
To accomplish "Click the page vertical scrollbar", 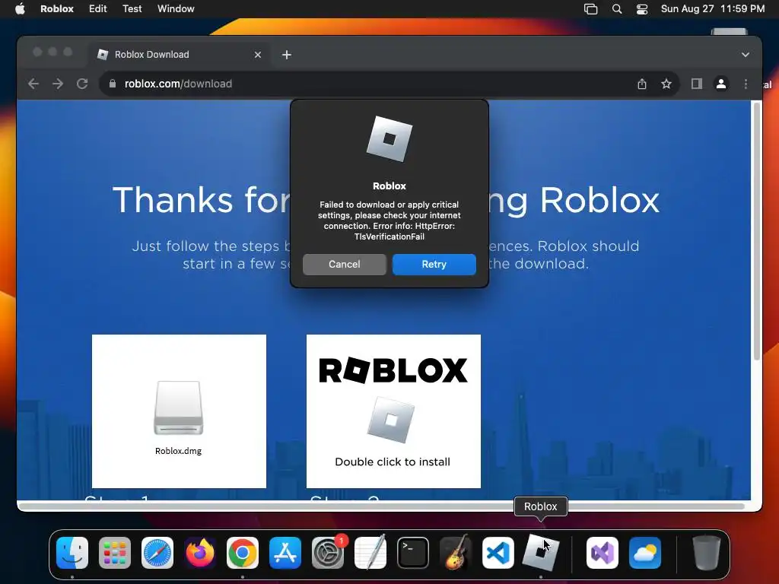I will 757,231.
